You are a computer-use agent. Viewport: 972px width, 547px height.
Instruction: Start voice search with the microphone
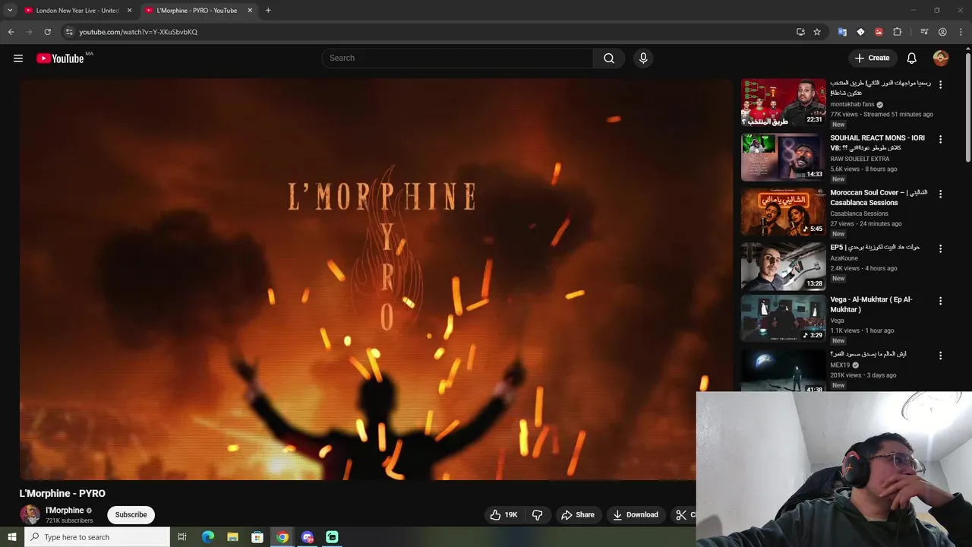tap(643, 58)
